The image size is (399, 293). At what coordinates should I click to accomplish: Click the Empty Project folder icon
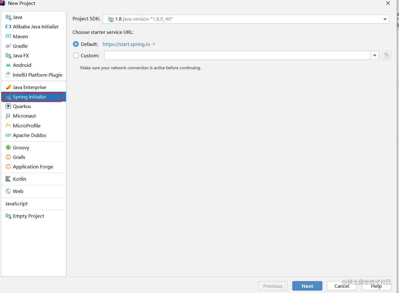click(8, 216)
